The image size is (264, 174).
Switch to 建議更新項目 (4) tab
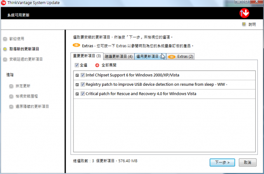[119, 56]
